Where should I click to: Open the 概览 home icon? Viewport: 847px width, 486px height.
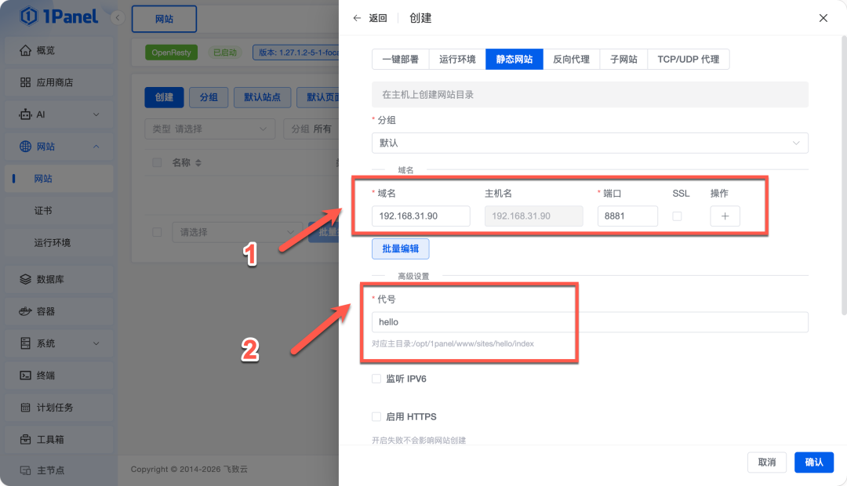[25, 50]
